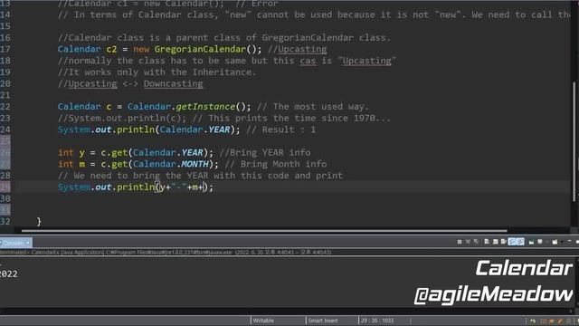Click Calendar.YEAR in println on line 24
The image size is (579, 326).
point(195,129)
